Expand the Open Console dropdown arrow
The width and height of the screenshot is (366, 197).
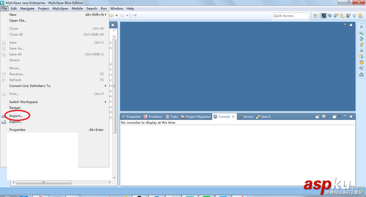(340, 117)
